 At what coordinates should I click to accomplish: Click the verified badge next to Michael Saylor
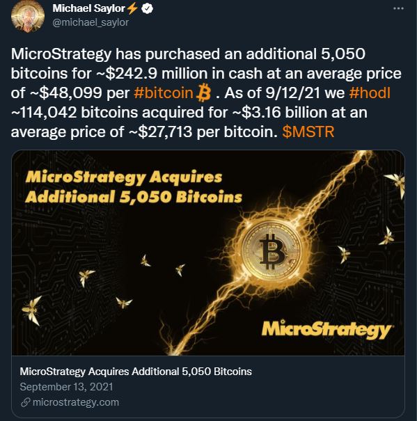pos(148,9)
